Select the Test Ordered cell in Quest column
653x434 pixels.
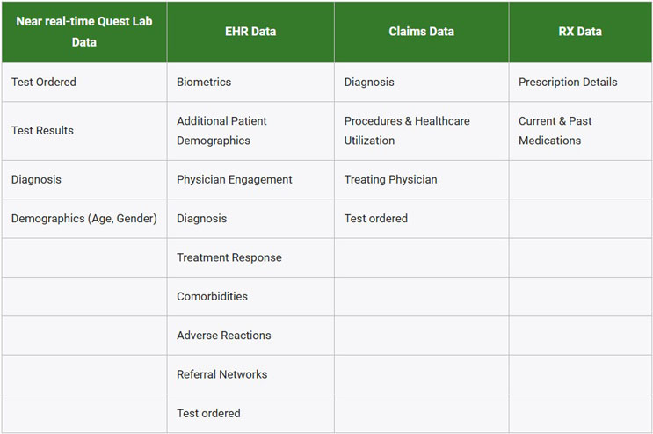[x=44, y=83]
